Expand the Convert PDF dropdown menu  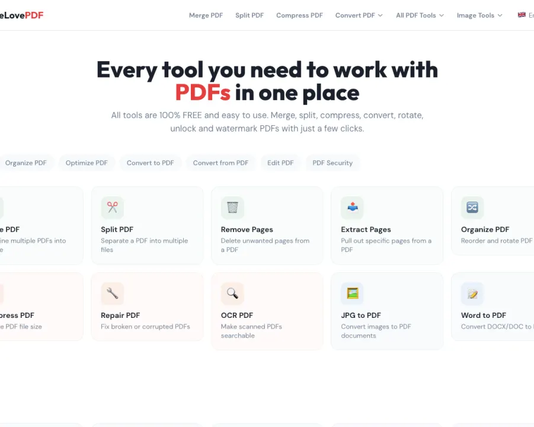tap(359, 15)
